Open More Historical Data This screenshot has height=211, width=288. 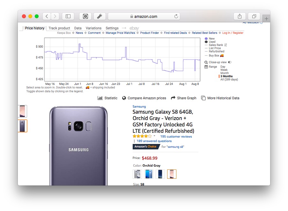pyautogui.click(x=223, y=98)
